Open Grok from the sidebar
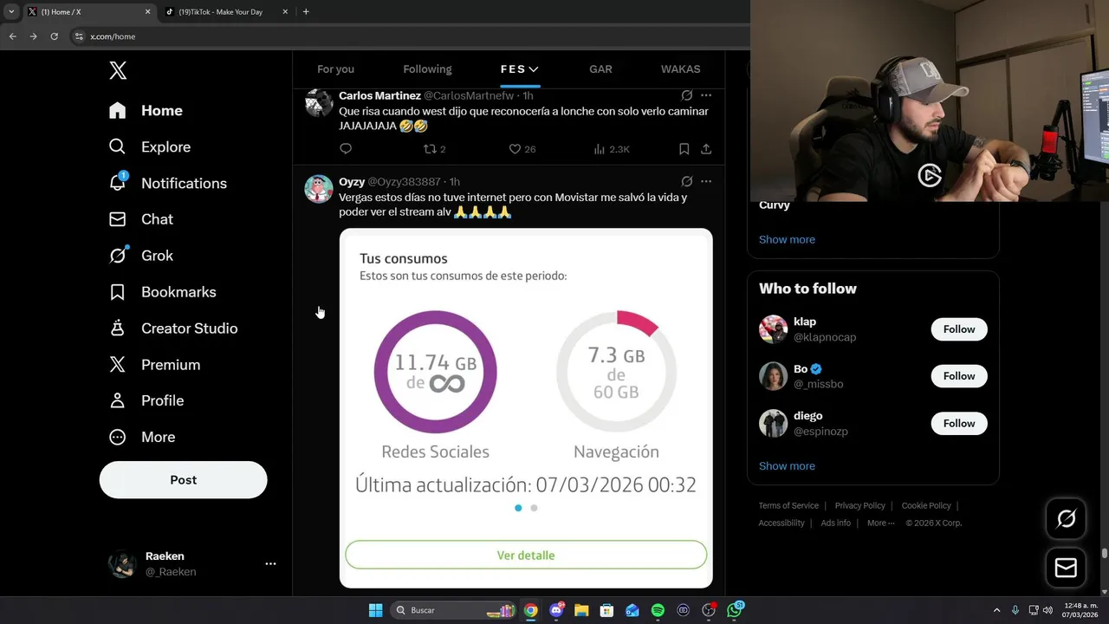 [x=140, y=256]
